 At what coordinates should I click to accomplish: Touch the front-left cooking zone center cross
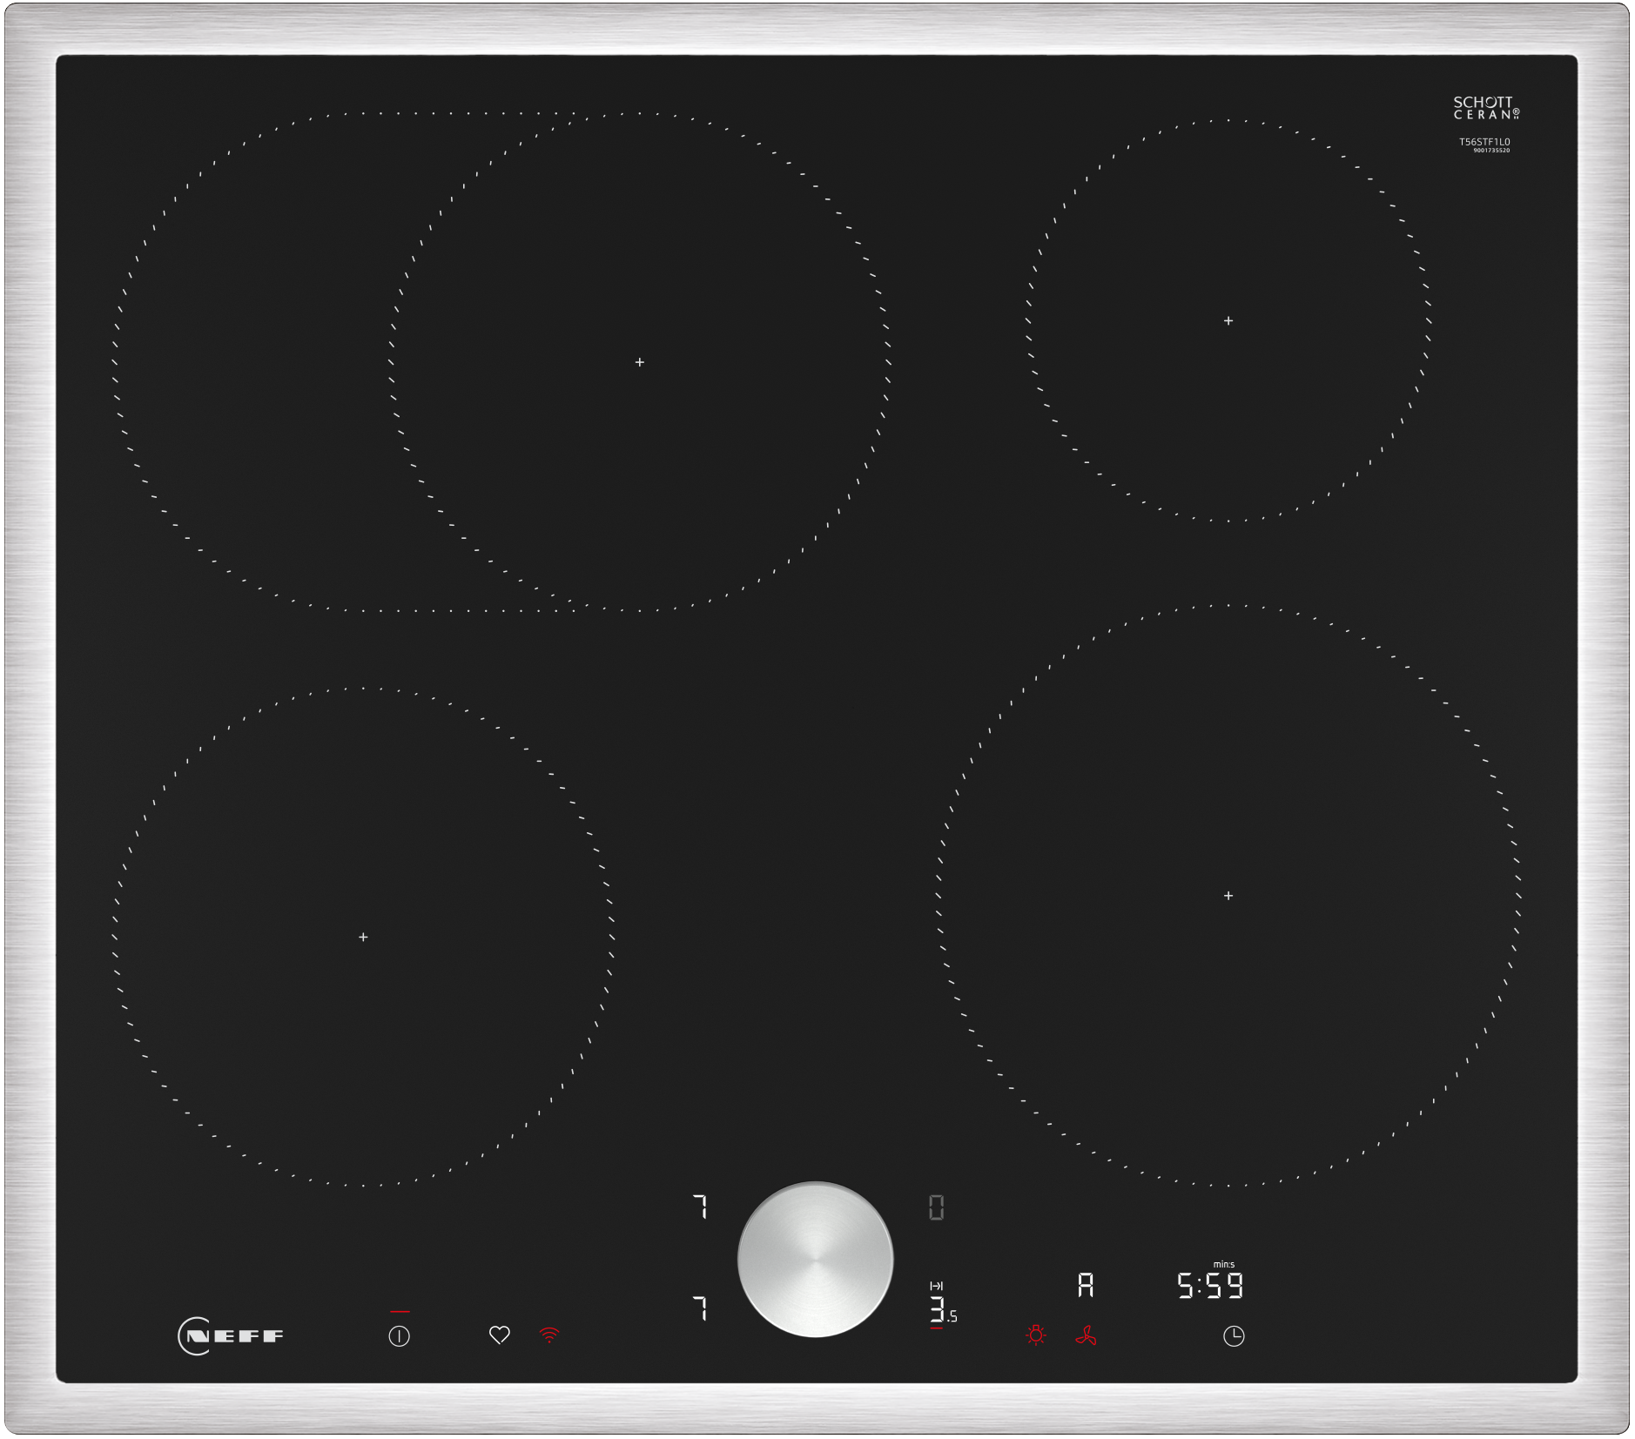click(x=361, y=935)
